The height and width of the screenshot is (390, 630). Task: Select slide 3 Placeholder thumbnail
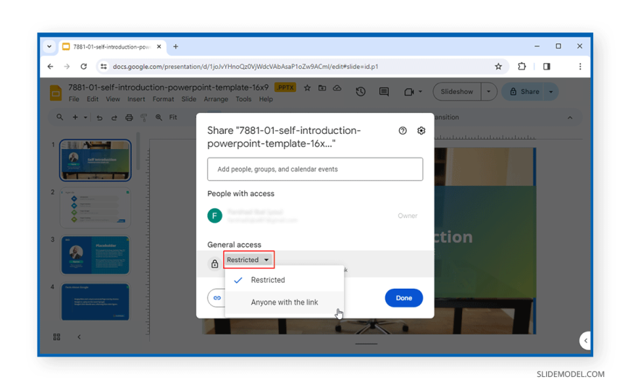coord(95,255)
